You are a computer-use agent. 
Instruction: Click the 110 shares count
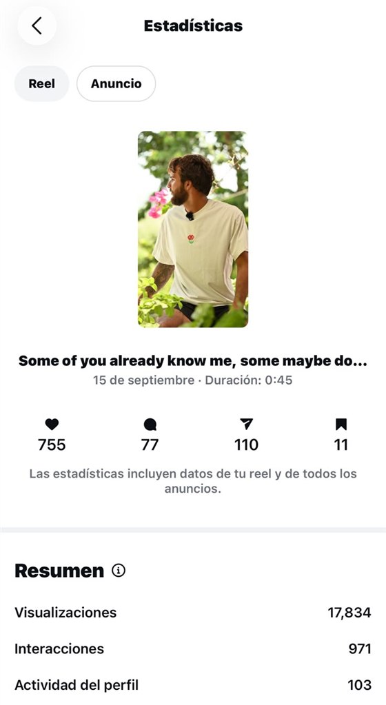[246, 445]
